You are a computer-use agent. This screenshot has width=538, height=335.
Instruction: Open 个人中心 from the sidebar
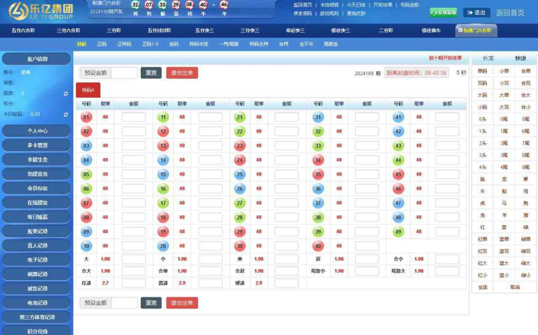[x=36, y=131]
